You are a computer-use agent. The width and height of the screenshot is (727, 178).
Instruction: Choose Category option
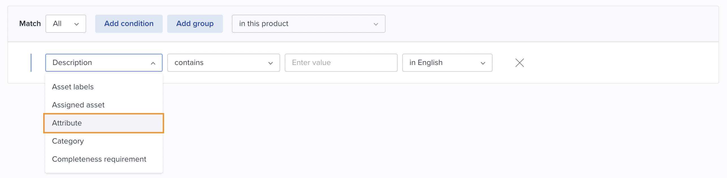(104, 141)
